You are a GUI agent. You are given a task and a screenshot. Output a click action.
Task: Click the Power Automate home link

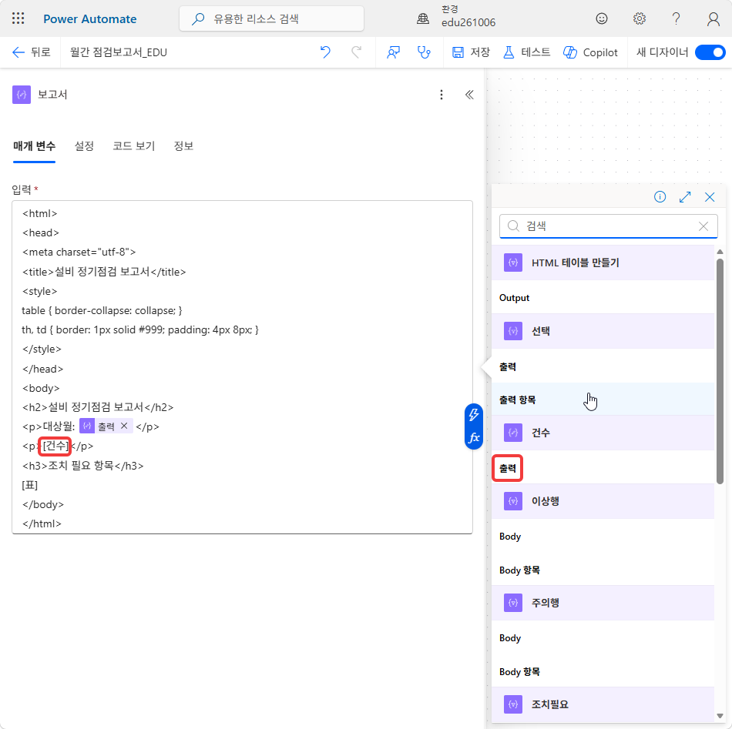click(x=89, y=19)
